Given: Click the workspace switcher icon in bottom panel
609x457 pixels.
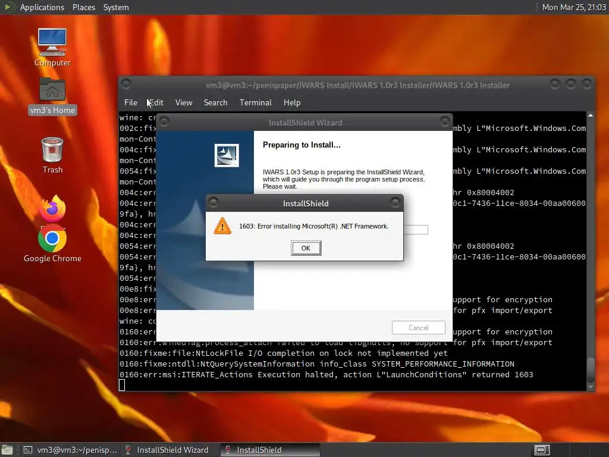Looking at the screenshot, I should pyautogui.click(x=542, y=450).
